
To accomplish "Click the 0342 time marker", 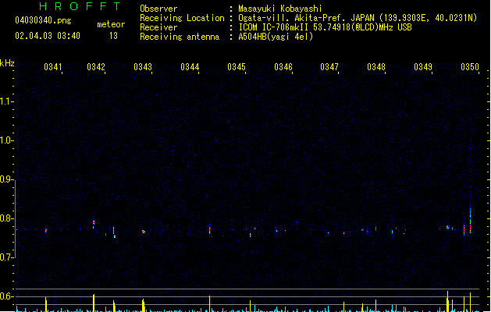I will pos(96,67).
